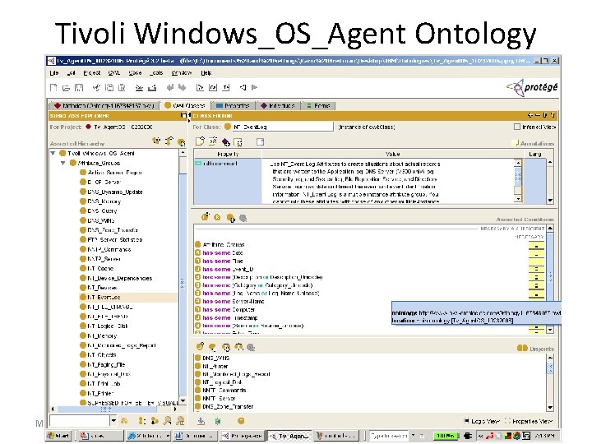This screenshot has height=444, width=592.
Task: Click Create subclass icon in Subclass Explorer
Action: [x=156, y=141]
